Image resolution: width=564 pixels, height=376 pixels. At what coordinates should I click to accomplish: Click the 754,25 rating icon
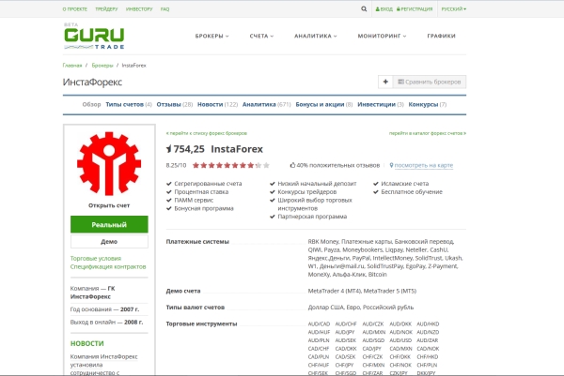pyautogui.click(x=168, y=148)
